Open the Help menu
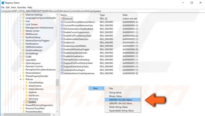This screenshot has width=205, height=116. 30,8
